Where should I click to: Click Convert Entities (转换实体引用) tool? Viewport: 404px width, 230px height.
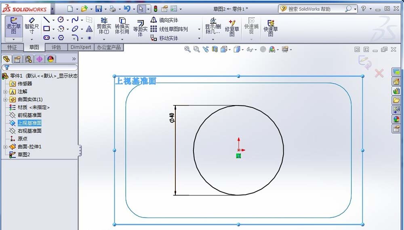coord(122,26)
